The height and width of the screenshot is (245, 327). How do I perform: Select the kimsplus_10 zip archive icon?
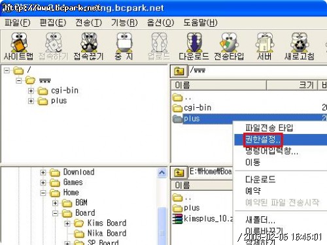tap(177, 219)
